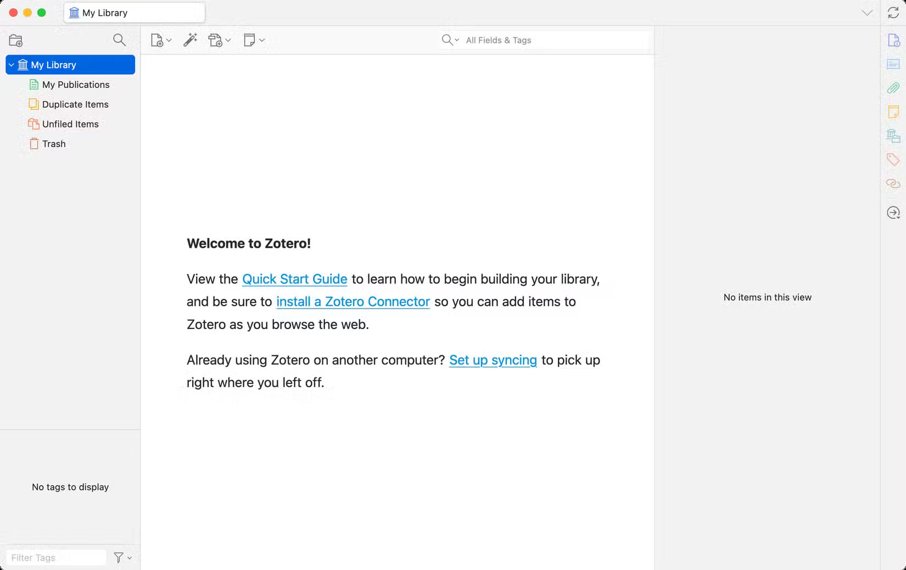The image size is (906, 570).
Task: Open the Libraries and Collections pane icon
Action: point(893,136)
